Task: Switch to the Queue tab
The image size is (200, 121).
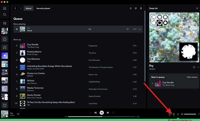Action: (28, 8)
